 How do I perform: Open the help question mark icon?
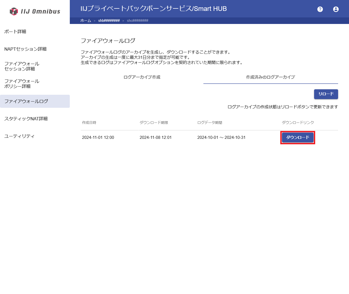tap(320, 9)
